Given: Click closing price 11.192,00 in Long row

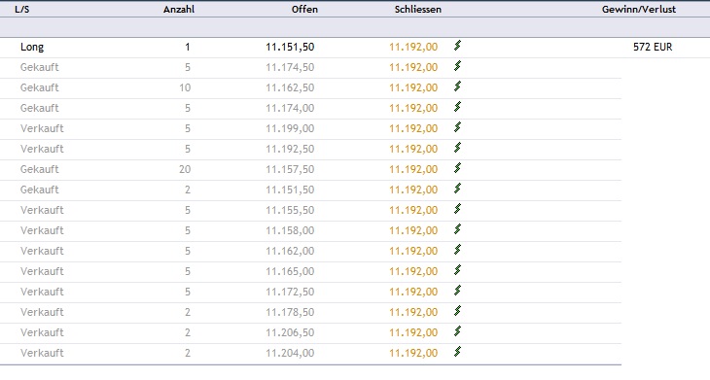Looking at the screenshot, I should click(x=413, y=47).
